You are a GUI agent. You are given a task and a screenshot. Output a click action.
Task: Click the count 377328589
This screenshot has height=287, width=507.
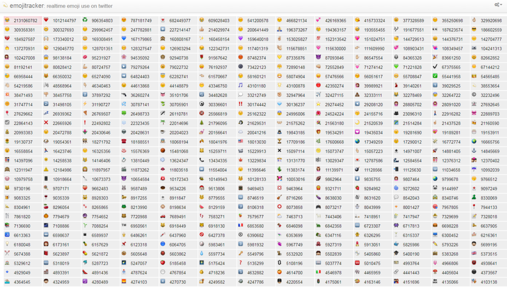413,21
